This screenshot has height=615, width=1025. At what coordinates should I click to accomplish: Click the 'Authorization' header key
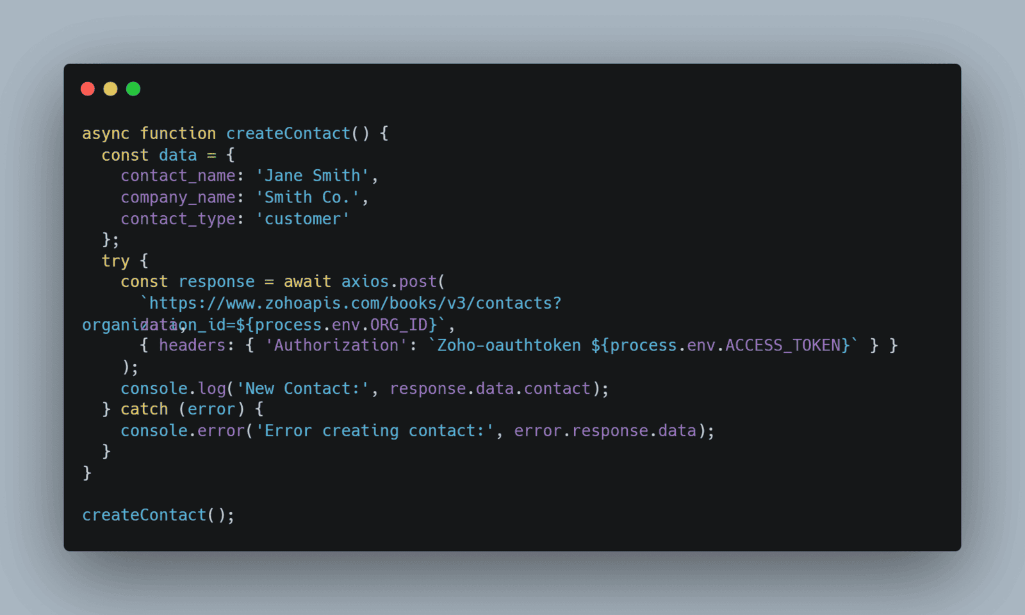tap(336, 345)
